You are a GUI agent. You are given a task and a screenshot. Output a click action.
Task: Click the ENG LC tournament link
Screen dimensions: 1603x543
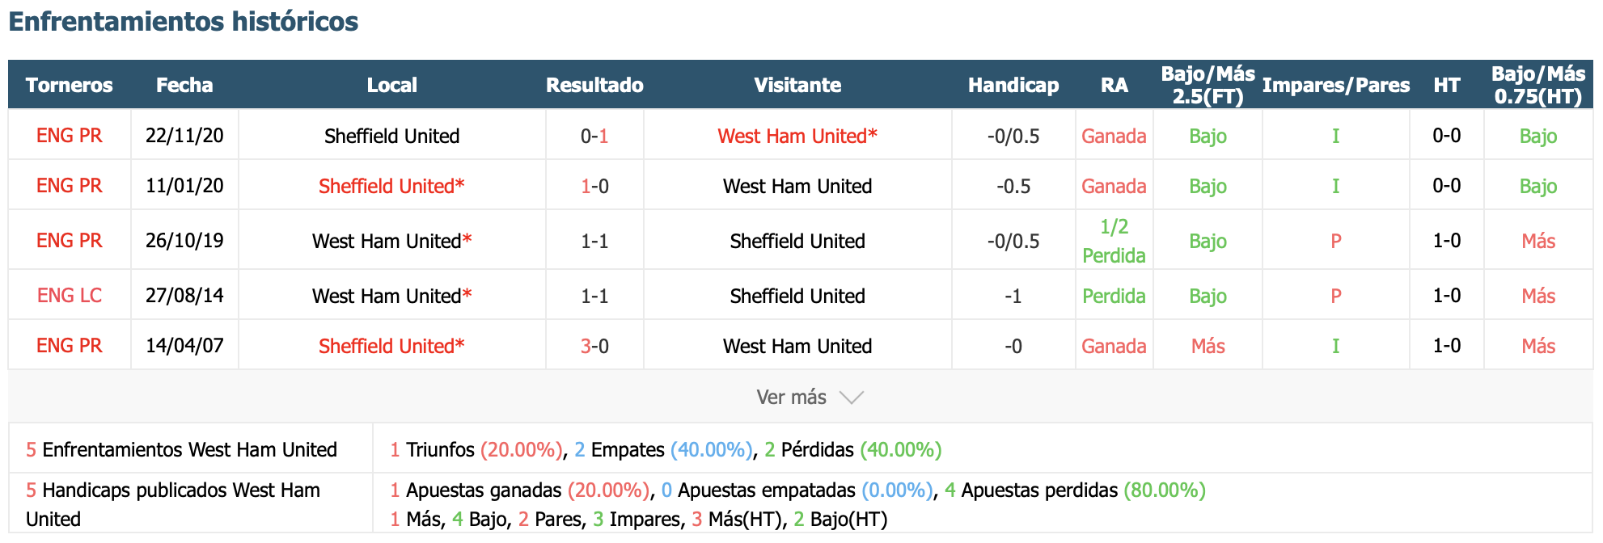(70, 296)
